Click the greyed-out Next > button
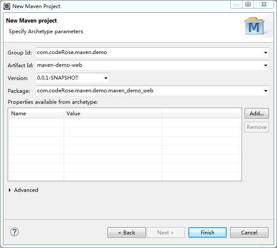The width and height of the screenshot is (277, 248). (166, 233)
